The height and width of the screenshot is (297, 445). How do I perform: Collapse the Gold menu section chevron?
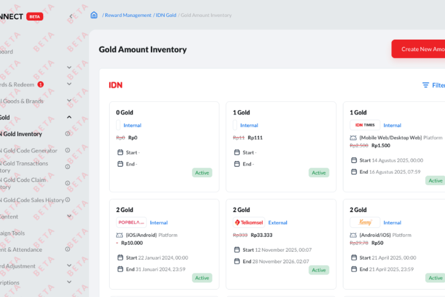69,117
